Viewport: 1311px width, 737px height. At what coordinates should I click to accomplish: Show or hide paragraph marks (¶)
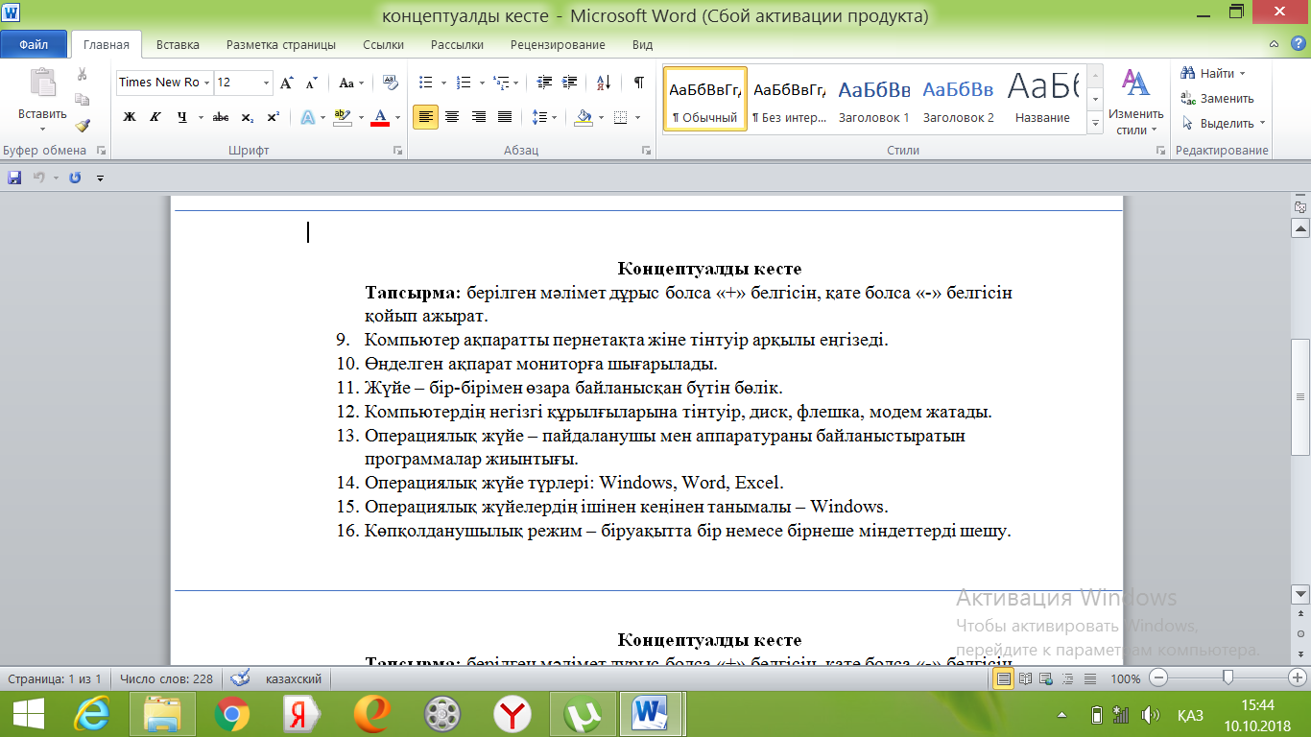tap(639, 83)
